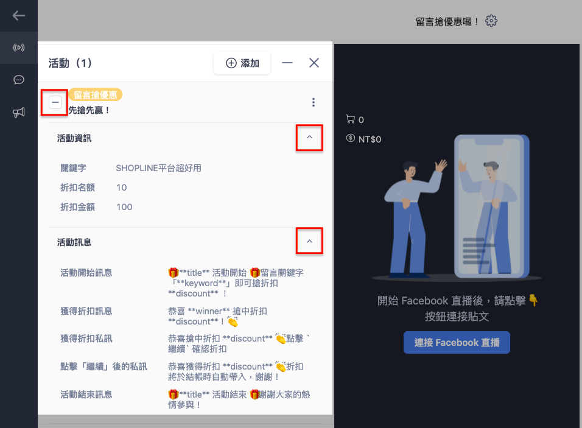The width and height of the screenshot is (582, 428).
Task: Click keyword value SHOPLINE平台超好用
Action: point(158,168)
